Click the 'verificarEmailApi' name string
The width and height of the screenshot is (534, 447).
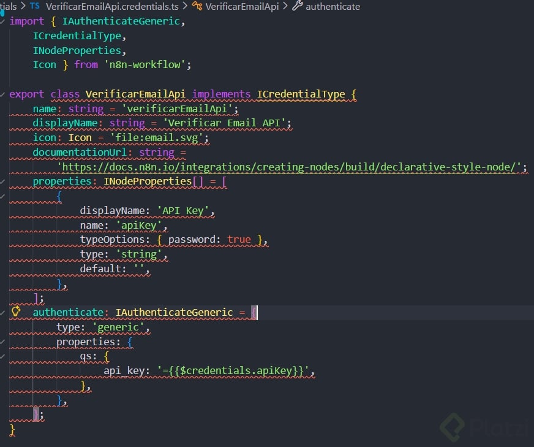(x=178, y=109)
